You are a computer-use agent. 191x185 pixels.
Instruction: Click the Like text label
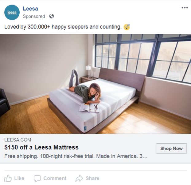click(x=19, y=178)
